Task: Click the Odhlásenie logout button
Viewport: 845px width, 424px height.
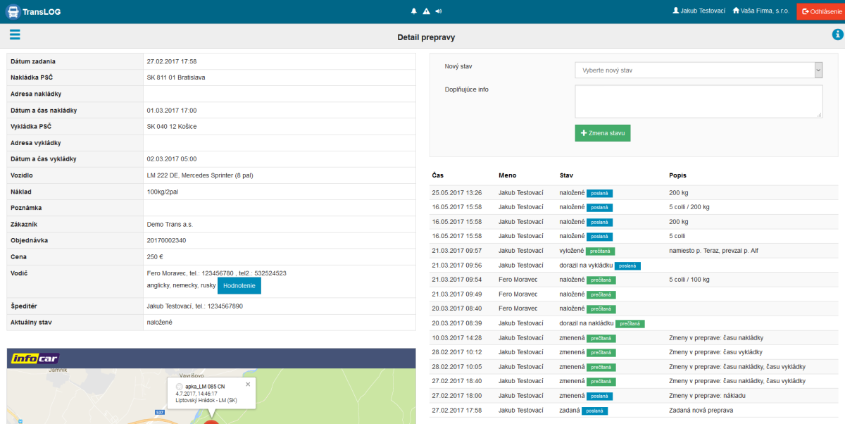Action: click(x=820, y=11)
